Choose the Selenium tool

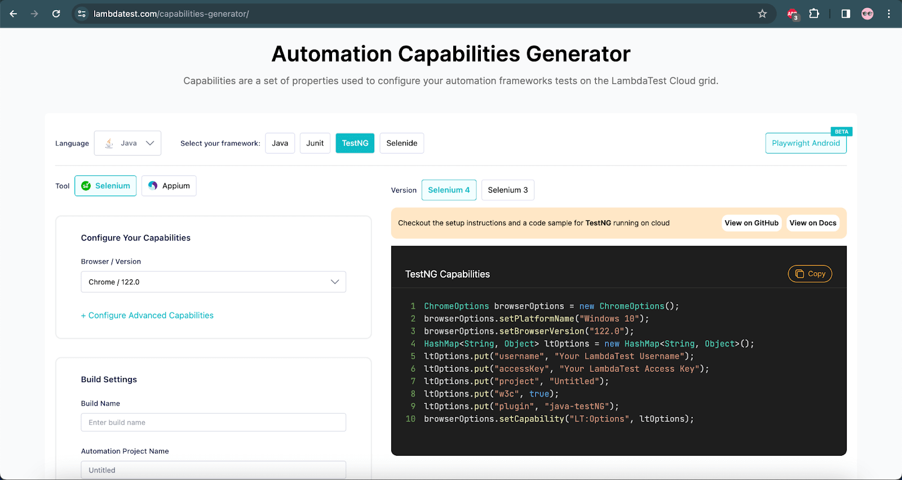click(x=105, y=186)
